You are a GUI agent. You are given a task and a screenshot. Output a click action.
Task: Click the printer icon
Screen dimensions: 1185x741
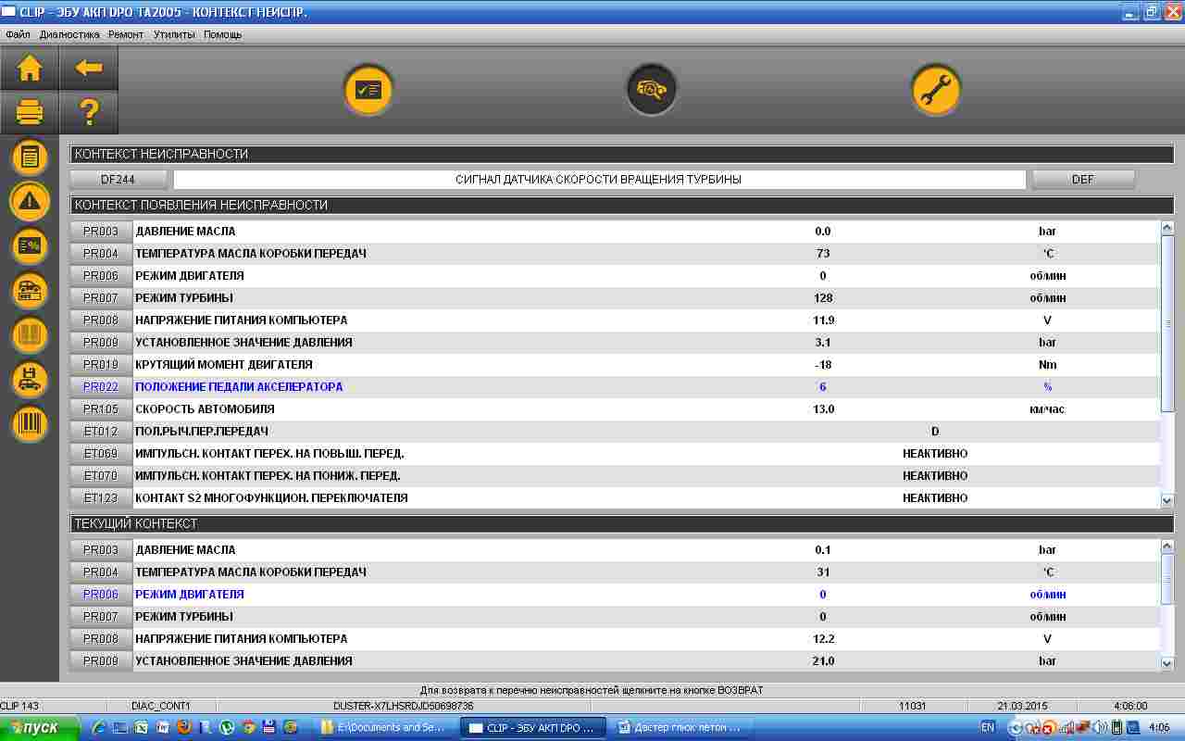point(30,113)
